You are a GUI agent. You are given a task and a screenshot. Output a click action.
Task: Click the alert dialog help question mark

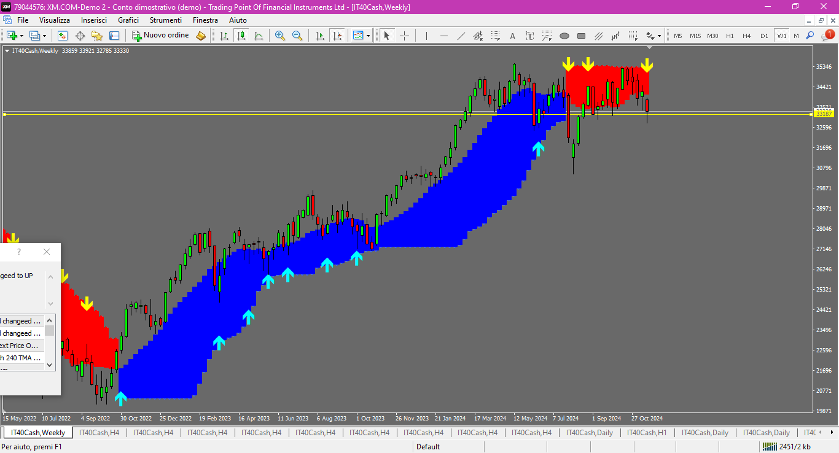[x=19, y=252]
